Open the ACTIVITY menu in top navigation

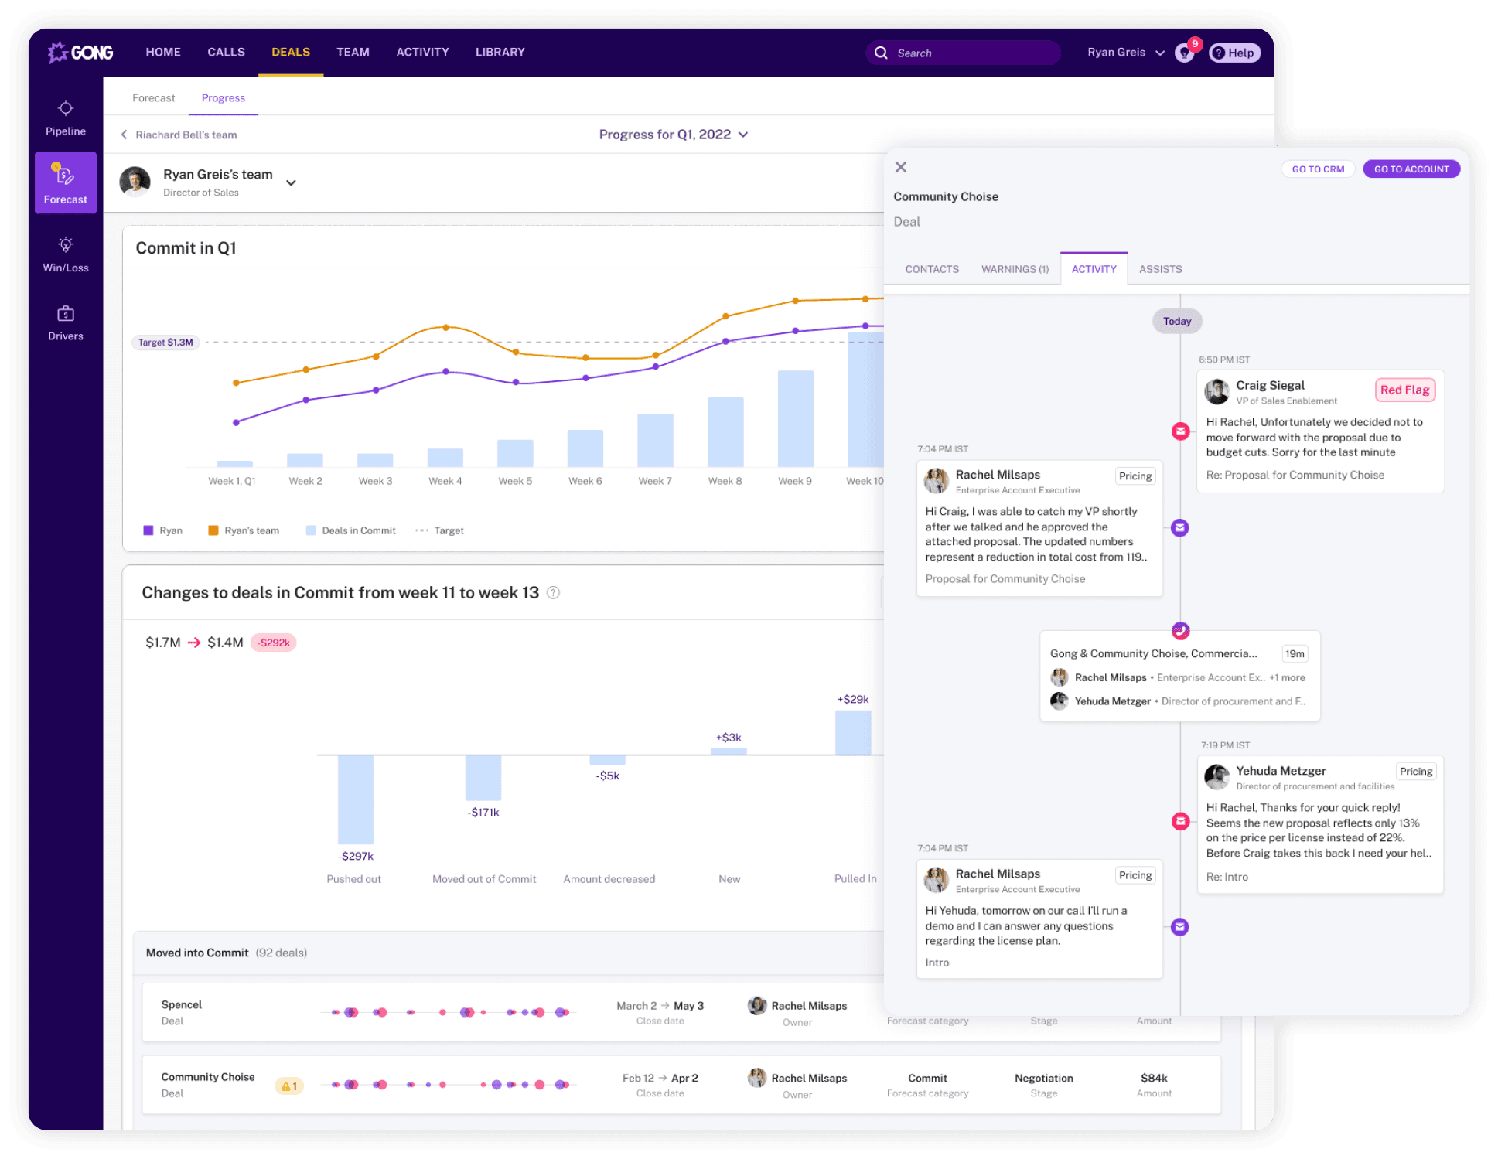coord(422,52)
